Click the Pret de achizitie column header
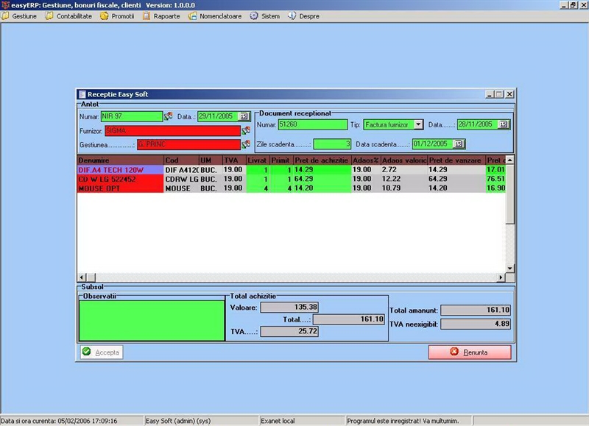Screen dimensions: 589x426 click(x=322, y=160)
